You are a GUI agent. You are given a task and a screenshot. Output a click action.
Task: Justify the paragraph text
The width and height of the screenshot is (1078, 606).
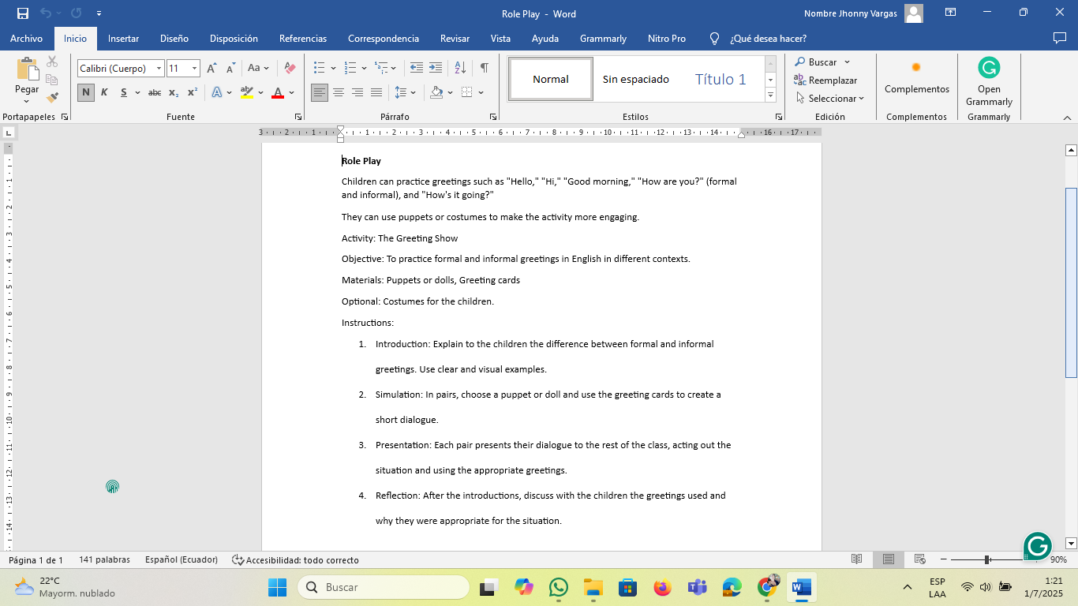point(376,93)
